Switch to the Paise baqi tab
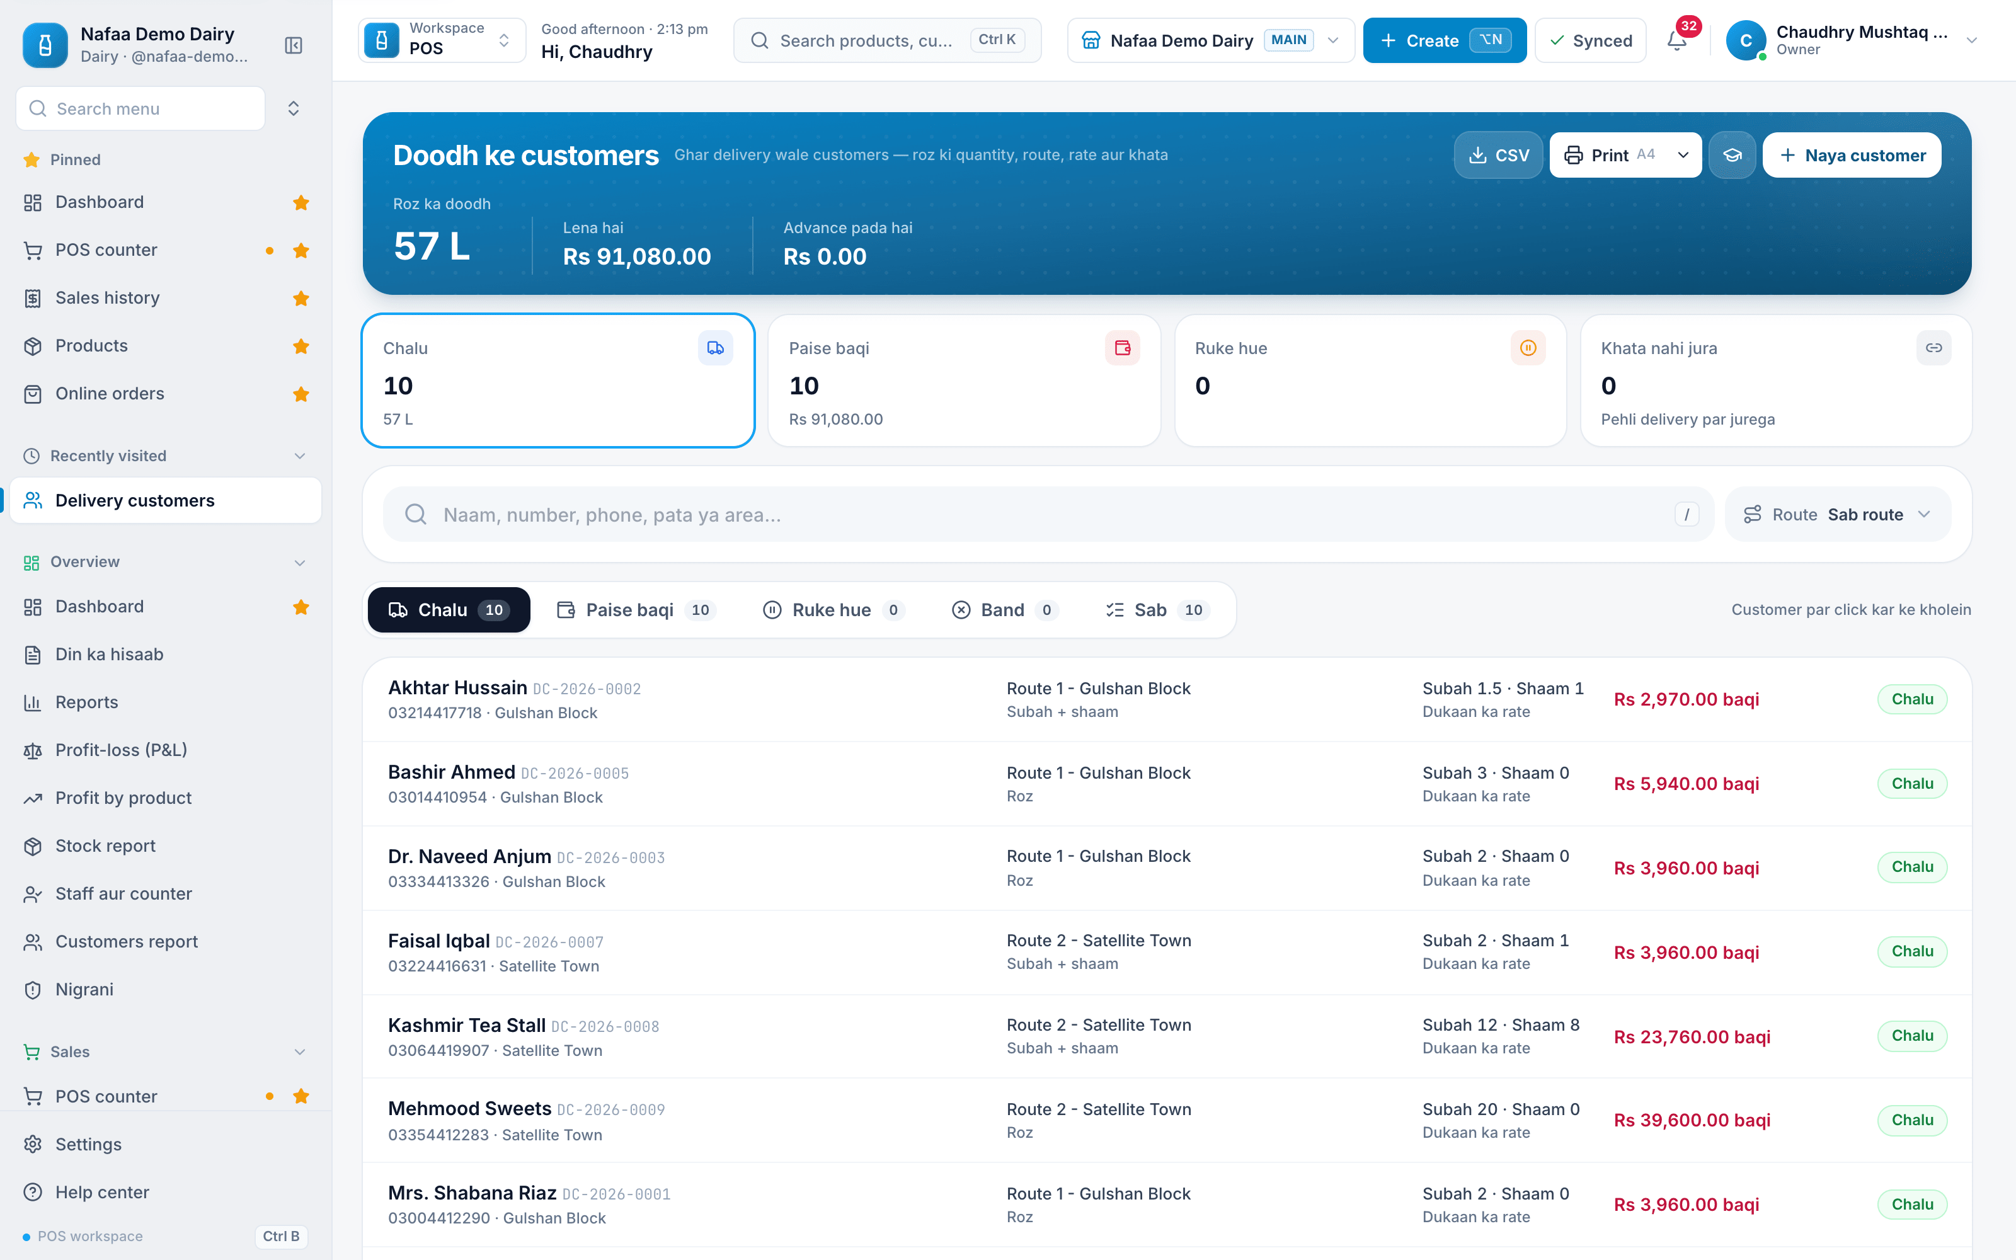 636,610
